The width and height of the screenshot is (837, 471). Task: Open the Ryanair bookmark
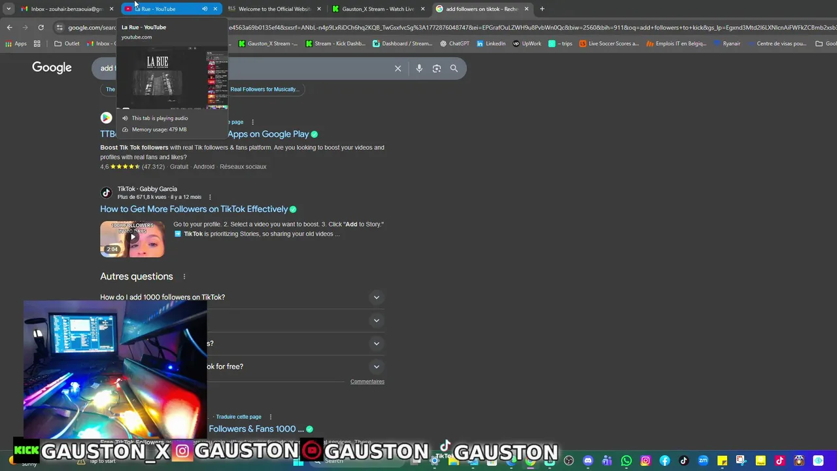coord(727,44)
